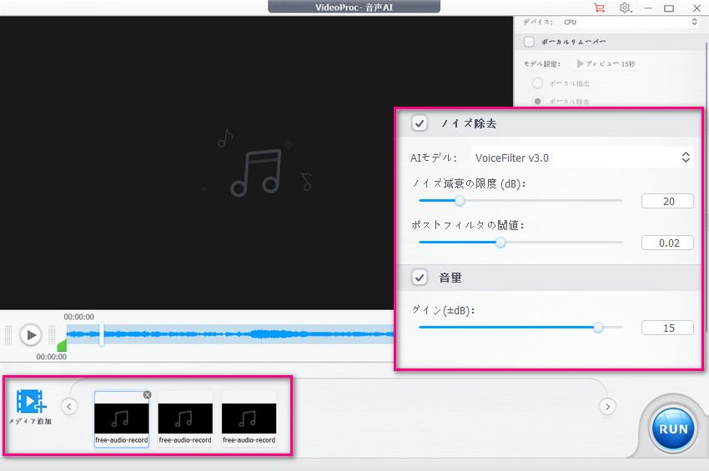Adjust the ポストフィルタの閾値 slider handle
Screen dimensions: 709x471
tap(500, 243)
